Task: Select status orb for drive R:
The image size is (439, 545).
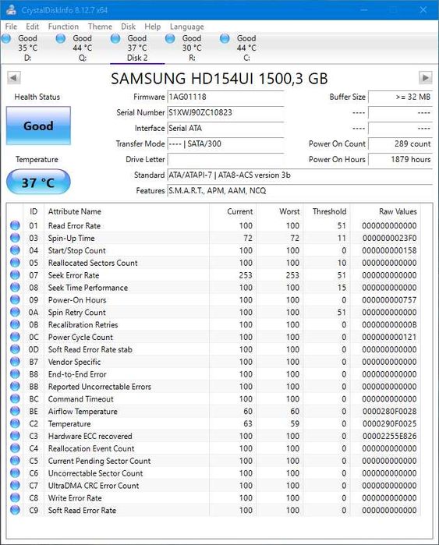Action: click(x=170, y=38)
